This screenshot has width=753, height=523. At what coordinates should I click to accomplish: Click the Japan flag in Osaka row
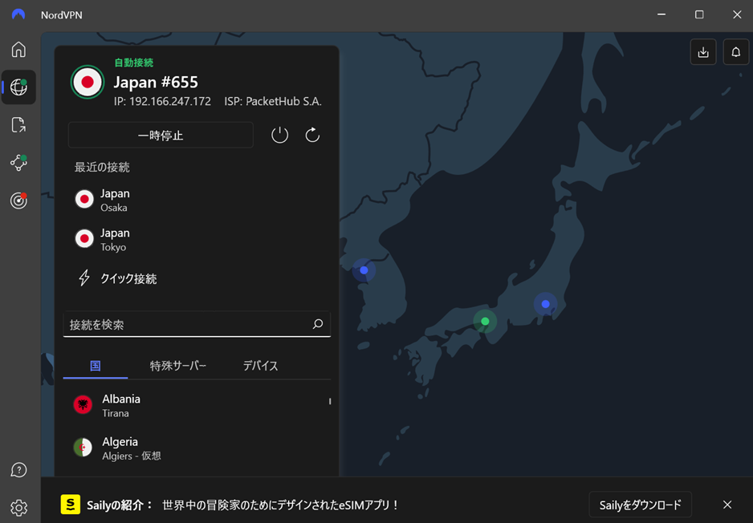(x=84, y=199)
